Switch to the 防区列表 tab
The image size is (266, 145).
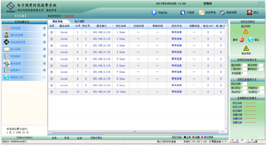click(58, 21)
